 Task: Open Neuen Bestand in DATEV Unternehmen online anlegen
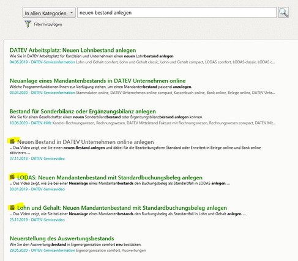[86, 141]
